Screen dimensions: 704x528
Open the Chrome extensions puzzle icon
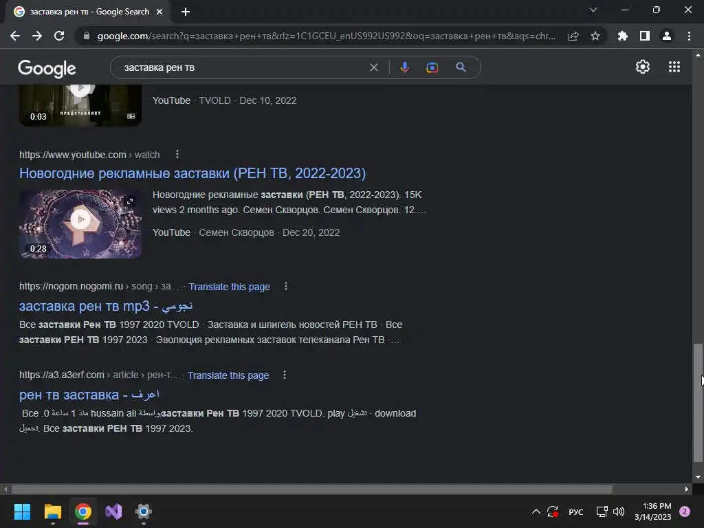pyautogui.click(x=623, y=36)
